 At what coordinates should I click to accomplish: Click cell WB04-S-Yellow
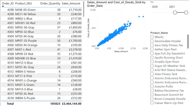pos(25,72)
